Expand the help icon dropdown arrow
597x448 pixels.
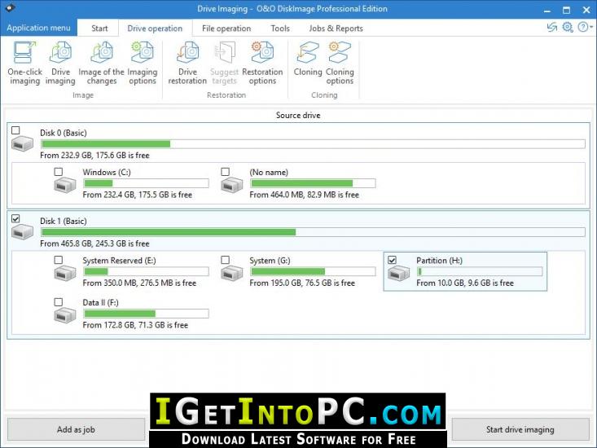click(x=591, y=27)
